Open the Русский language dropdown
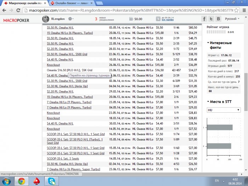248x186 pixels. (x=232, y=19)
